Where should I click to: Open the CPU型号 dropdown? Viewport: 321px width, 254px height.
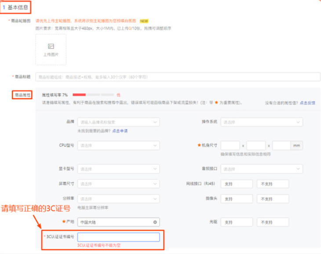point(118,146)
